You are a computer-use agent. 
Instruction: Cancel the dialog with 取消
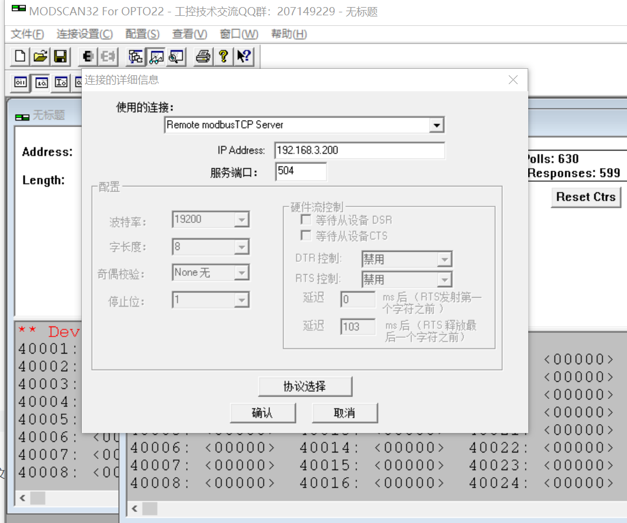(345, 413)
